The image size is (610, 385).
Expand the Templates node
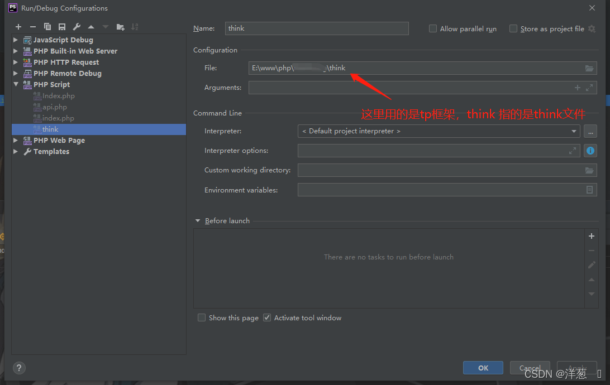point(16,152)
